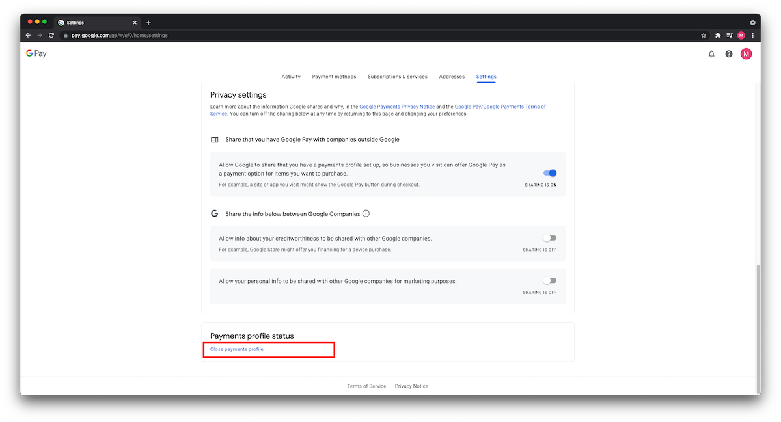Open the Chrome three-dot menu
The width and height of the screenshot is (781, 422).
(752, 35)
